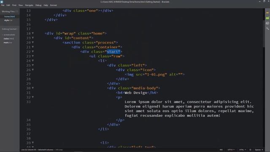Open the View menu
270x152 pixels.
pyautogui.click(x=21, y=5)
